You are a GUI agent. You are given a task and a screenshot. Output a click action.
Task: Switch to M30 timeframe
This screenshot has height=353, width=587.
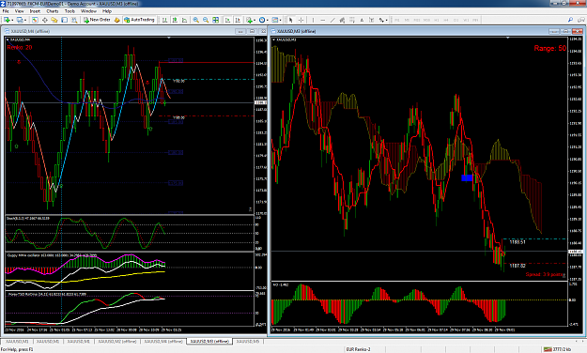point(426,20)
